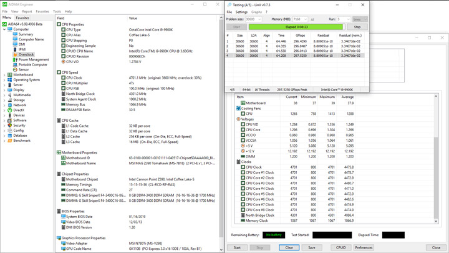
Task: Click the sensor statistics list scrollbar
Action: pyautogui.click(x=436, y=159)
